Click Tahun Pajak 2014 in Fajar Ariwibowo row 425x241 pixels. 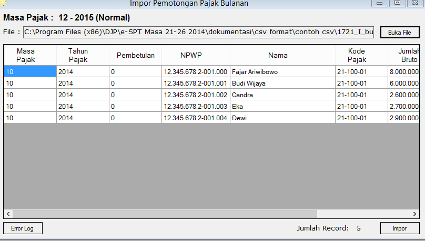(x=83, y=72)
